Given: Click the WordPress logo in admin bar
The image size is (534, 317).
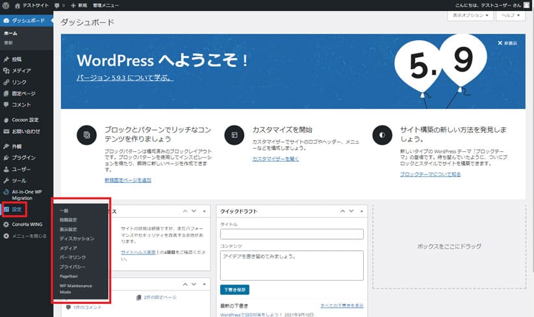Looking at the screenshot, I should coord(6,5).
